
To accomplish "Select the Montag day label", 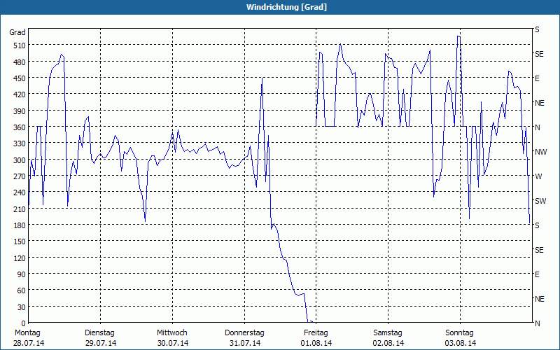I will coord(27,333).
